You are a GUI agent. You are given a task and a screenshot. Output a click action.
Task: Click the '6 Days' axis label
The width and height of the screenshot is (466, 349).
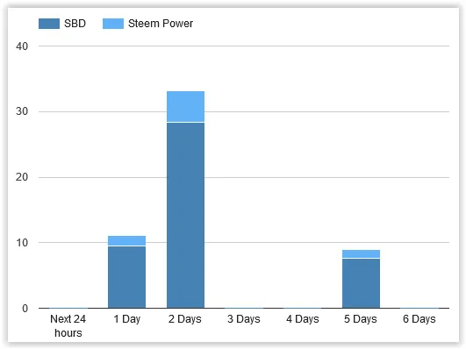419,319
